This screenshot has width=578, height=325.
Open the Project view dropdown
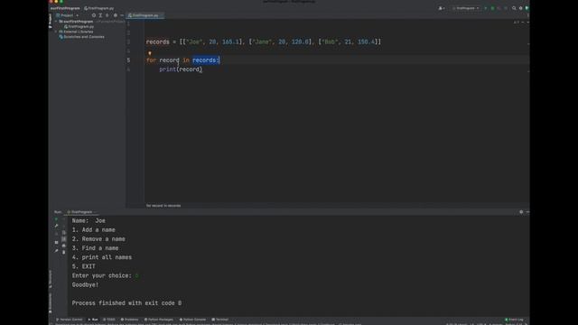[x=68, y=15]
